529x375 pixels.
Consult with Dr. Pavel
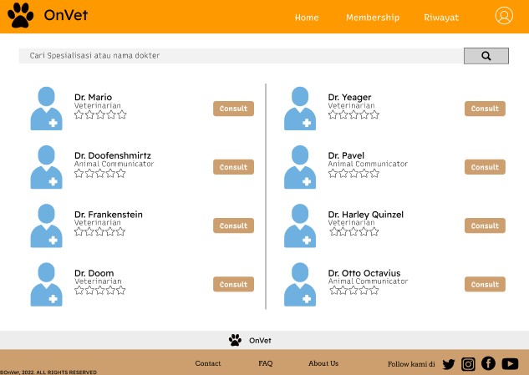[485, 167]
